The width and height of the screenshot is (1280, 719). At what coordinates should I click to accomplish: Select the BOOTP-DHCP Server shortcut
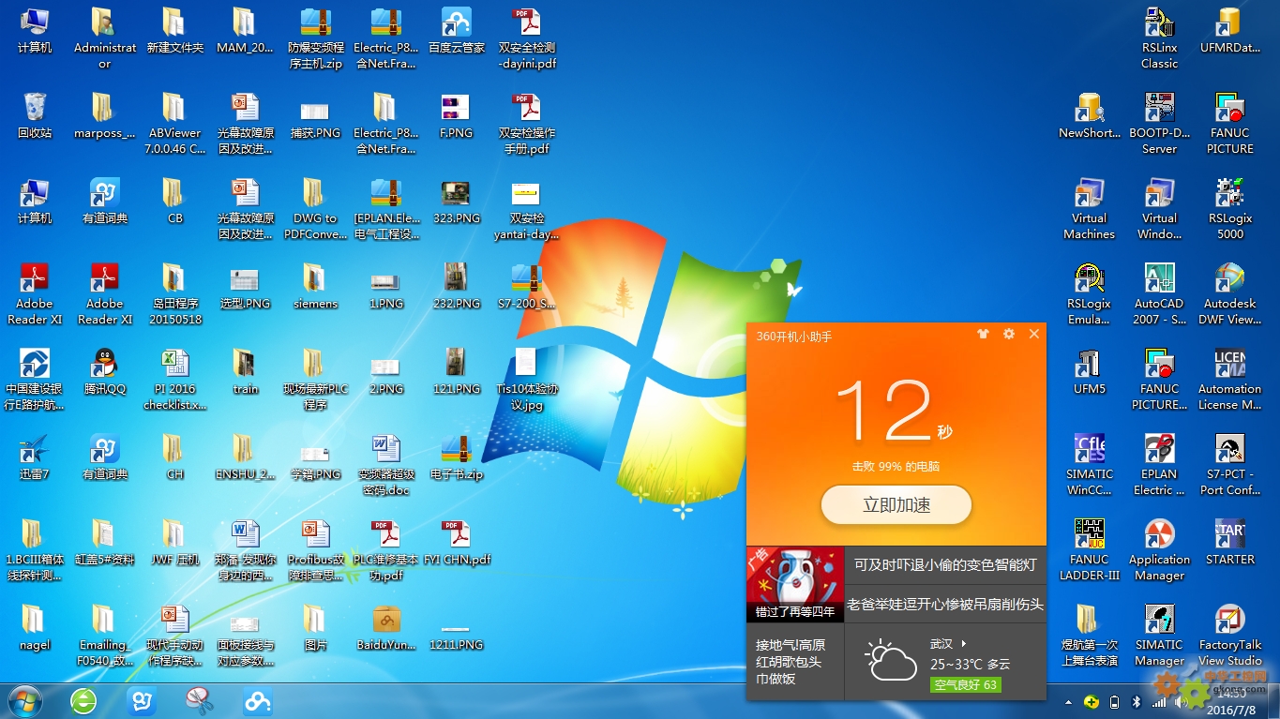(1160, 124)
